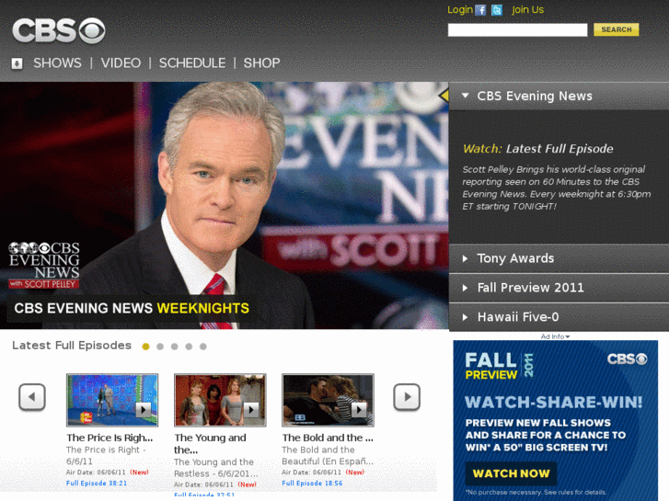Expand the Fall Preview 2011 panel
The width and height of the screenshot is (669, 501).
[x=559, y=288]
